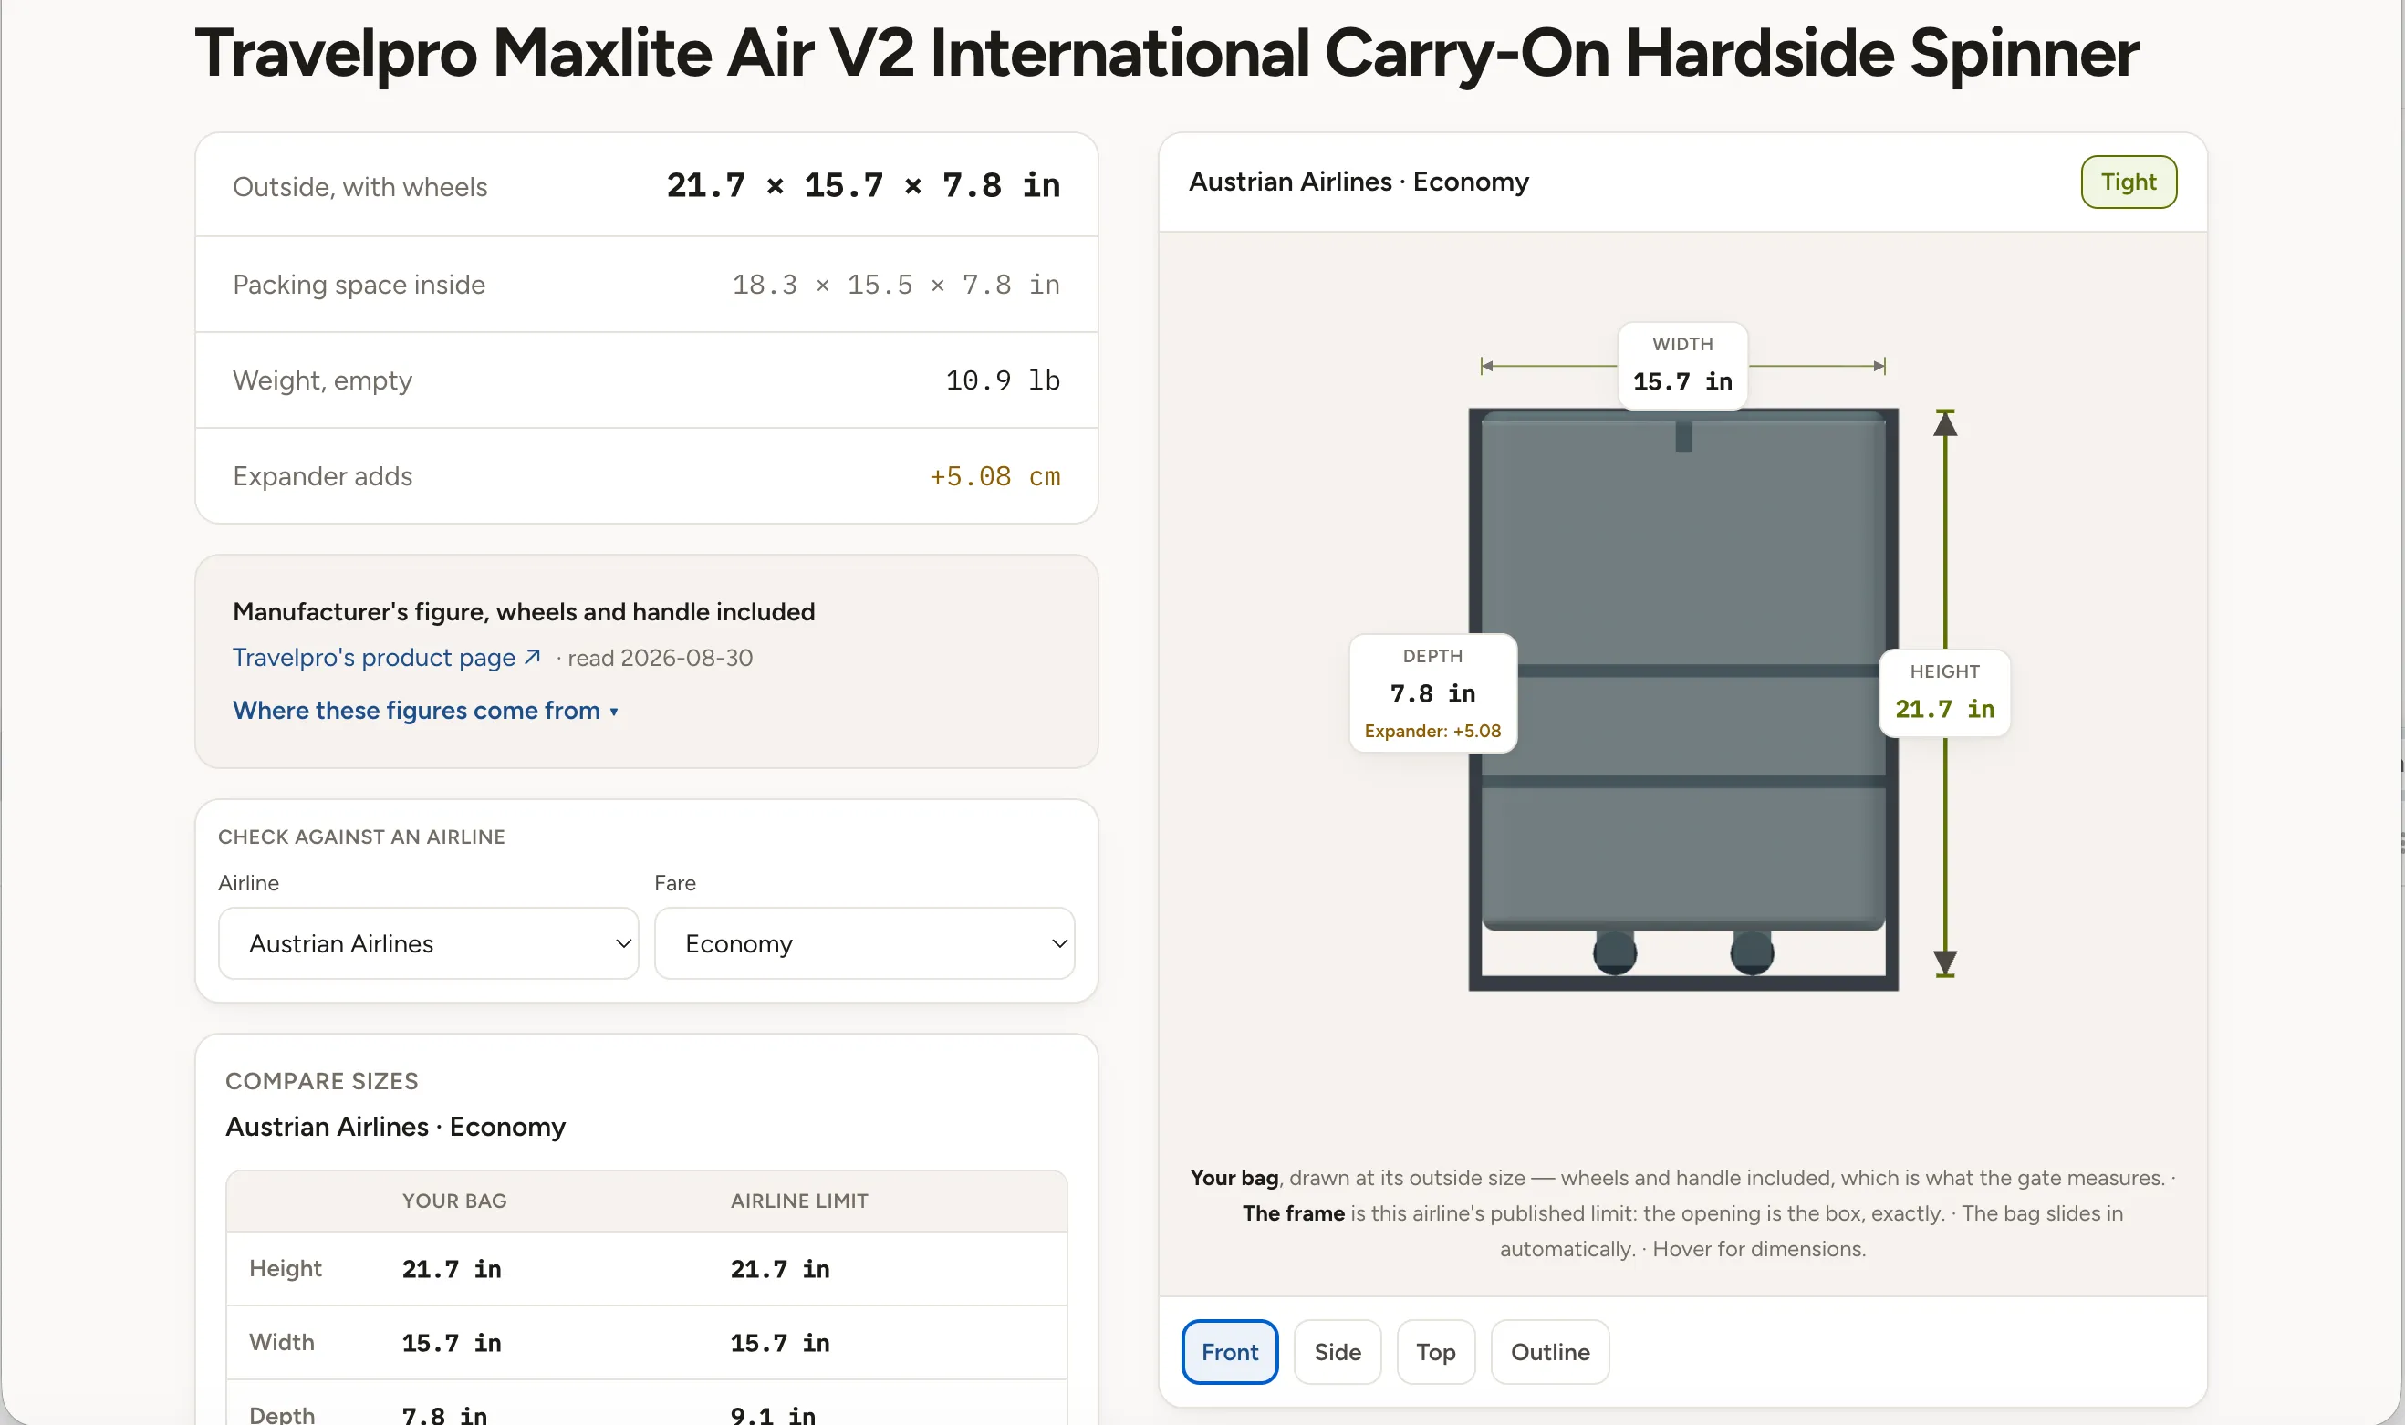This screenshot has height=1425, width=2405.
Task: Click the 'Austrian Airlines · Economy' viewer header
Action: (1359, 182)
